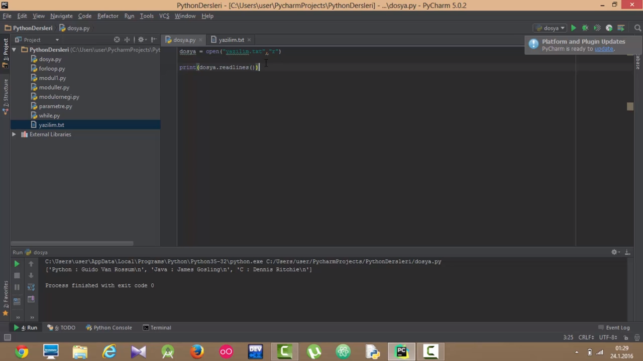Open the Refactor menu
The width and height of the screenshot is (643, 361).
click(x=108, y=16)
